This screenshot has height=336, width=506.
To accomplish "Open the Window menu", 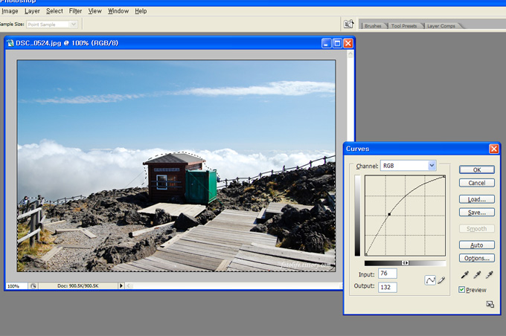I will (x=118, y=11).
